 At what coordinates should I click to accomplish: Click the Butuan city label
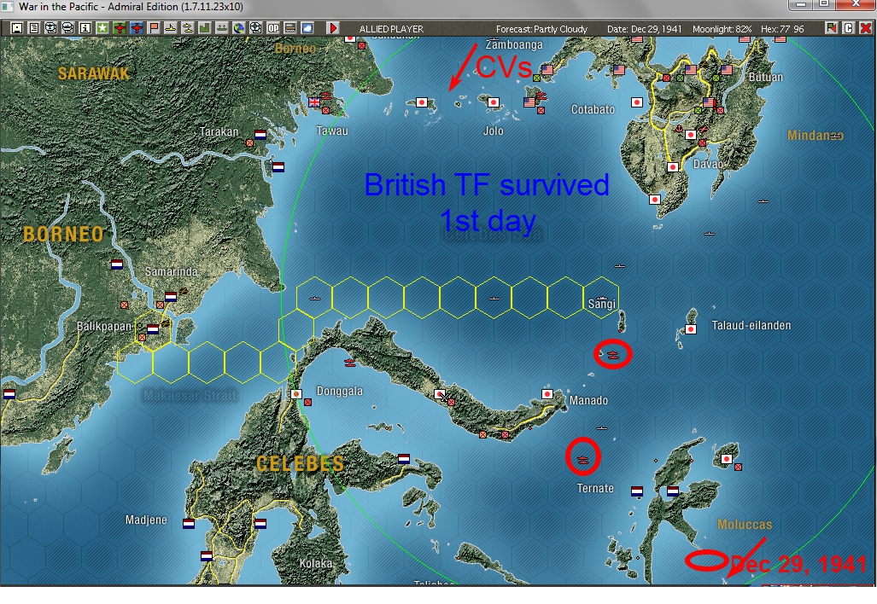click(x=766, y=77)
